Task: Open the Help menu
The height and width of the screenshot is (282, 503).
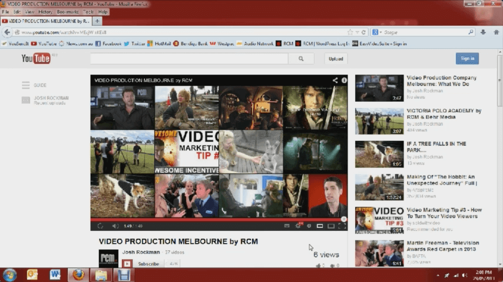Action: [103, 12]
